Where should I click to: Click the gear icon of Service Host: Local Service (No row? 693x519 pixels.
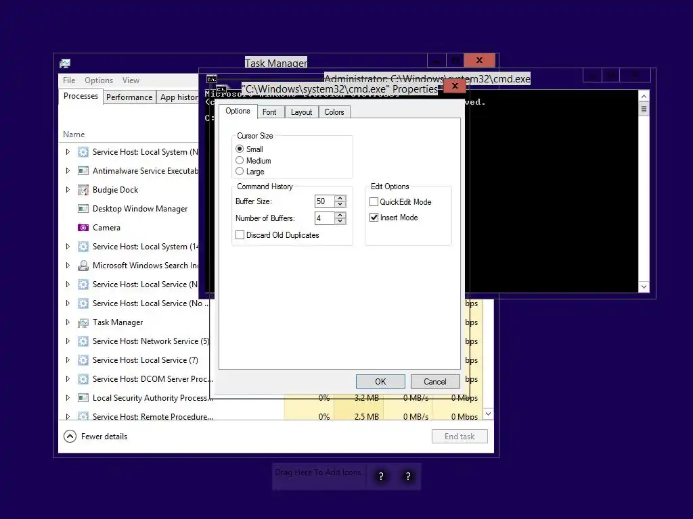(x=83, y=303)
